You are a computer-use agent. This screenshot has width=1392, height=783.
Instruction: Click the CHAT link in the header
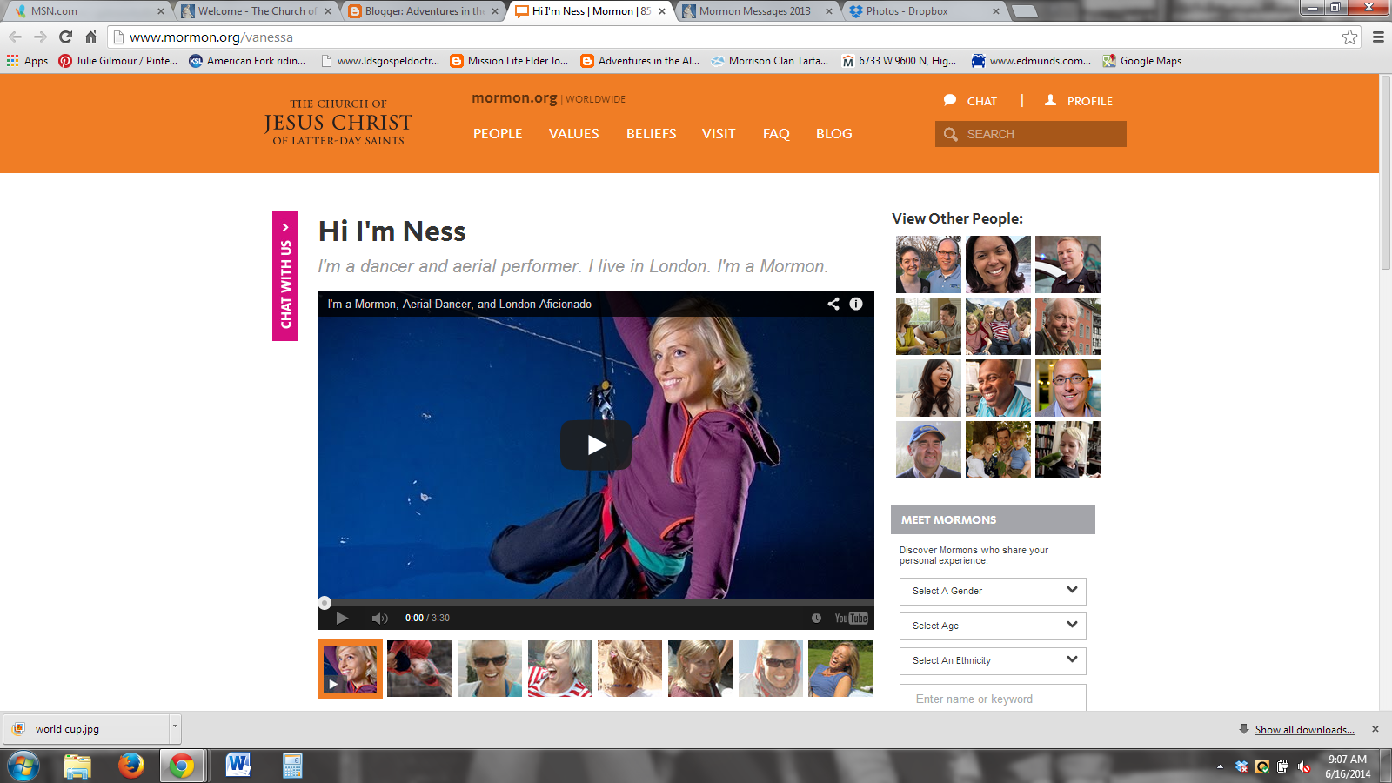click(982, 102)
